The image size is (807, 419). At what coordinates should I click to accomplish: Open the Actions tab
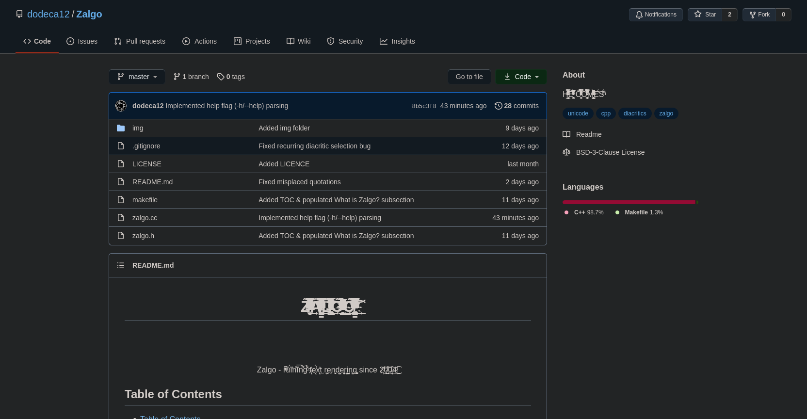(200, 41)
